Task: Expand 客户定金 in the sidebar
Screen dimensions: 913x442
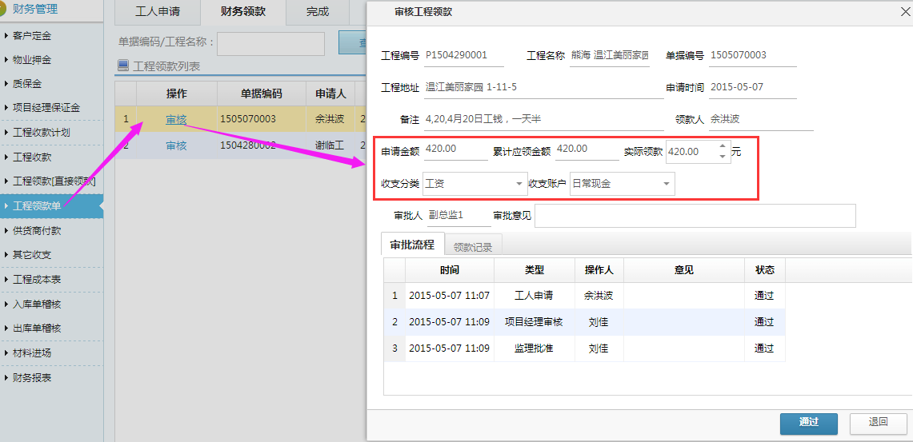Action: coord(32,36)
